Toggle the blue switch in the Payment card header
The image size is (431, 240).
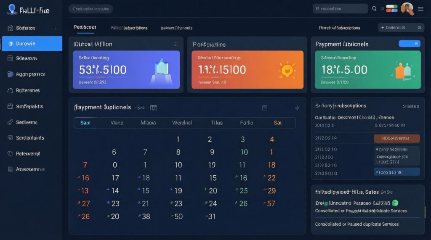pos(409,44)
